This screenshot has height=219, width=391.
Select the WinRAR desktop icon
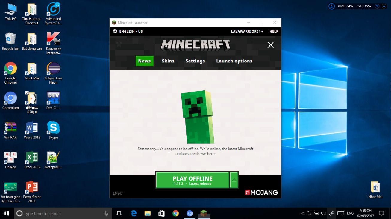click(10, 130)
